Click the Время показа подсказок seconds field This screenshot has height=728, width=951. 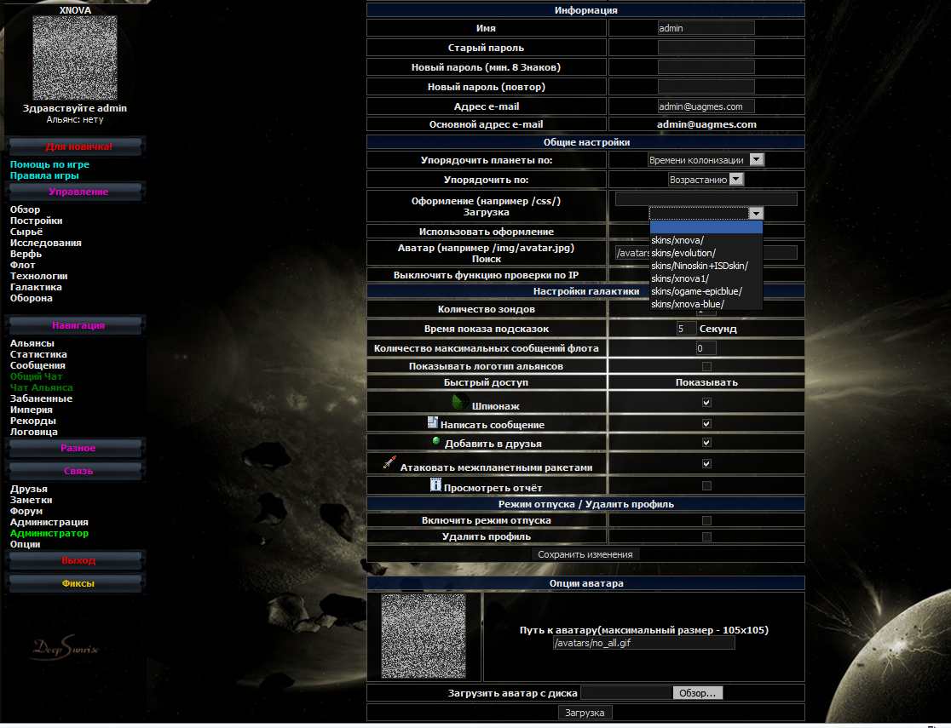pyautogui.click(x=686, y=328)
